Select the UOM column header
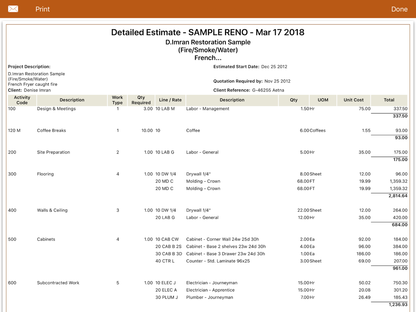 coord(323,100)
